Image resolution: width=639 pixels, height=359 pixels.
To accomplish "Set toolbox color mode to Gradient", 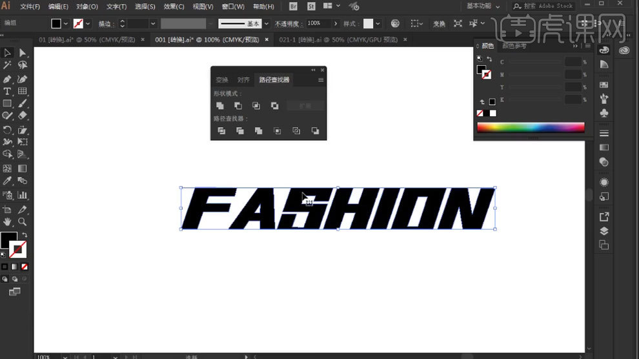I will (x=15, y=267).
